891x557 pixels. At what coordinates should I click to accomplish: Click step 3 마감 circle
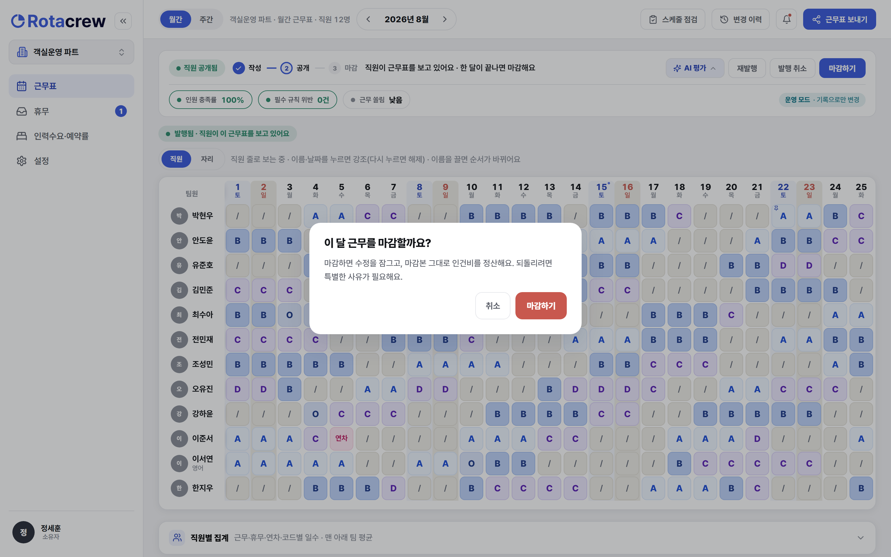[334, 68]
